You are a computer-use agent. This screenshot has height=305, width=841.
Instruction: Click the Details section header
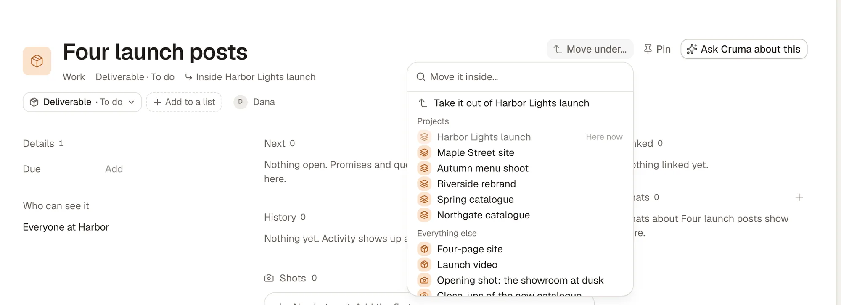pyautogui.click(x=43, y=143)
